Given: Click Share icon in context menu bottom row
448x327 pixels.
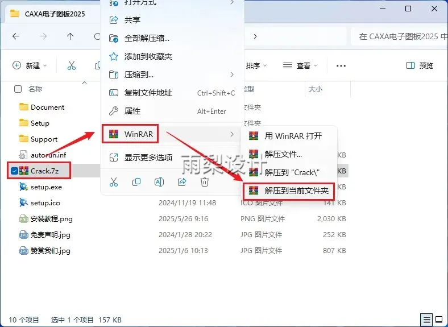Looking at the screenshot, I should pos(182,182).
